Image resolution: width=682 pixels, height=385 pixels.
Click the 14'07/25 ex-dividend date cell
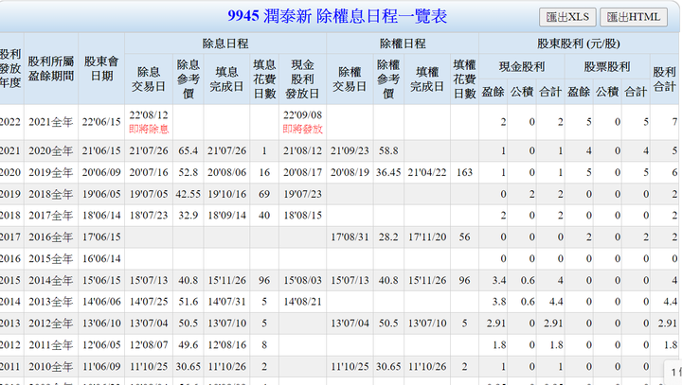click(x=149, y=302)
